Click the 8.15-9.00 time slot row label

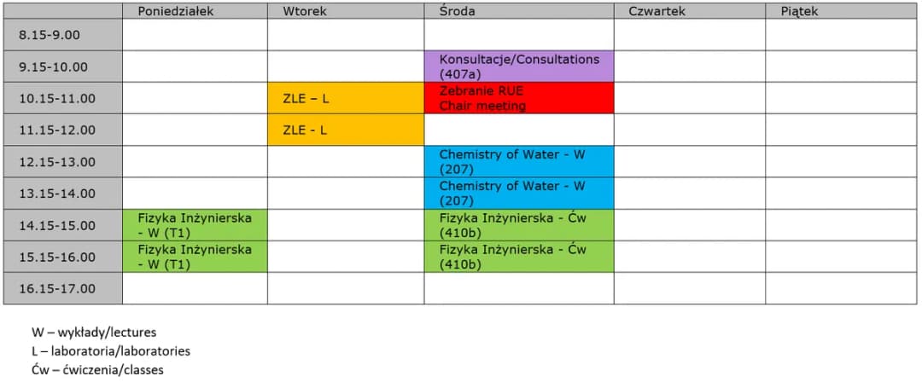click(x=49, y=35)
